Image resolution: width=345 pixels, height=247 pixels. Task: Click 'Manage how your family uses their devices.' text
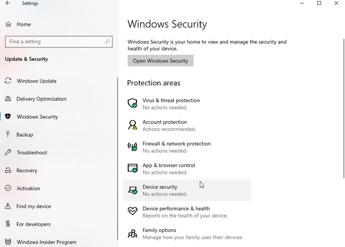point(193,237)
